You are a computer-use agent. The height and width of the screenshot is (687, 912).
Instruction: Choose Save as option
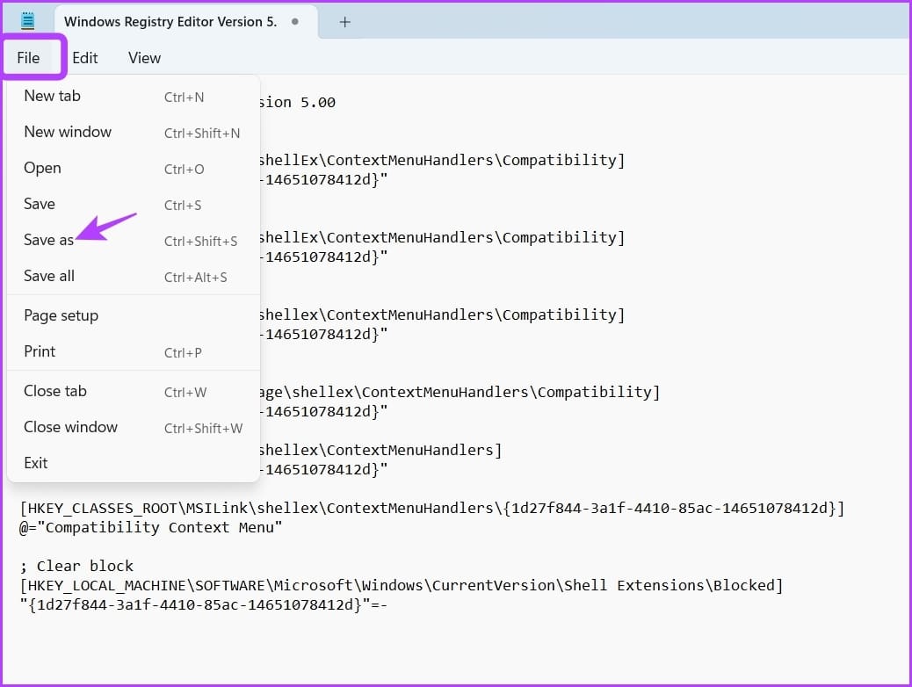coord(134,240)
